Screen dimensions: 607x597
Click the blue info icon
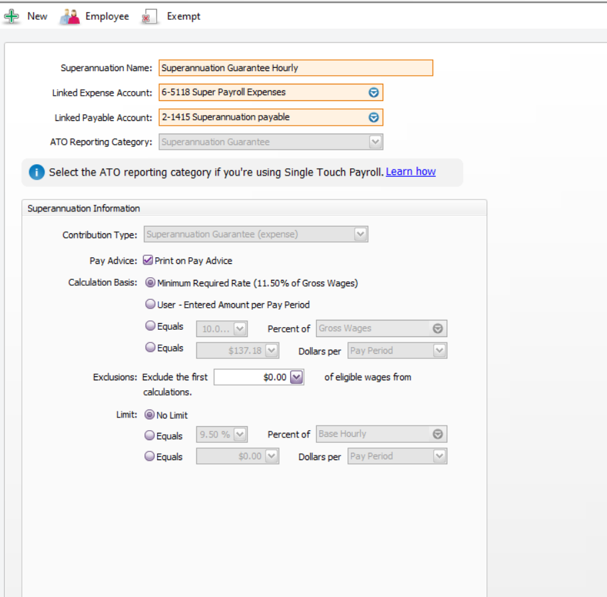click(x=37, y=172)
